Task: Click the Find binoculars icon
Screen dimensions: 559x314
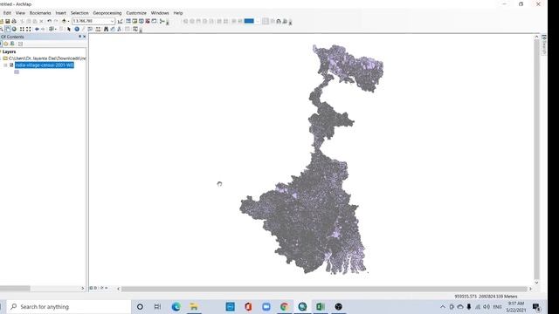Action: coord(106,29)
